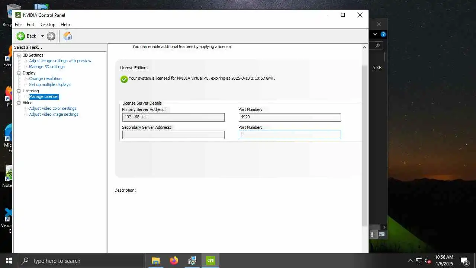476x268 pixels.
Task: Click the primary Port Number field with 4920
Action: (290, 117)
